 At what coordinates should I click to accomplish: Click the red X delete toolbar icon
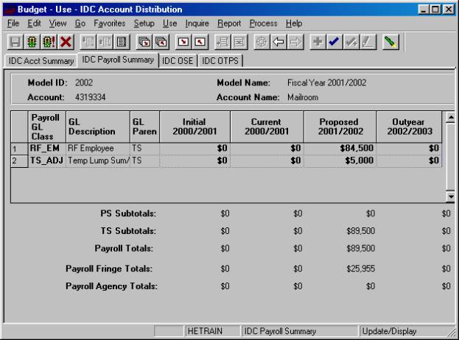65,43
